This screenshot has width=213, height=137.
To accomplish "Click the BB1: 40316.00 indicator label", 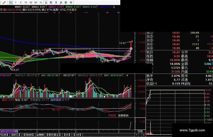I will [x=113, y=75].
